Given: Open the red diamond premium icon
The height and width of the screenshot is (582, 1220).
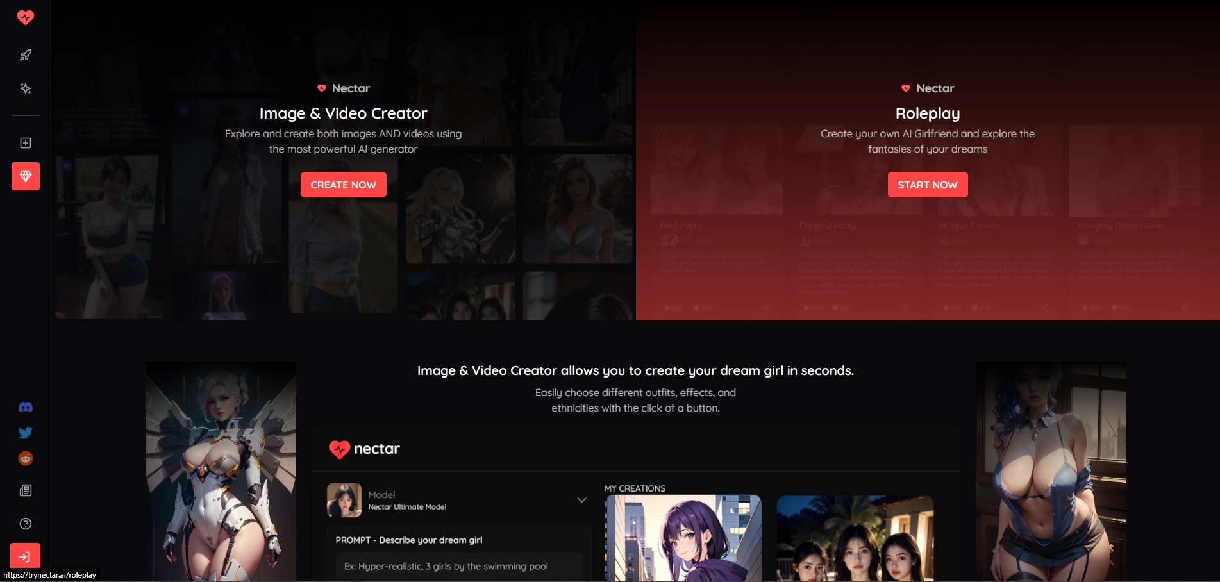Looking at the screenshot, I should point(26,176).
